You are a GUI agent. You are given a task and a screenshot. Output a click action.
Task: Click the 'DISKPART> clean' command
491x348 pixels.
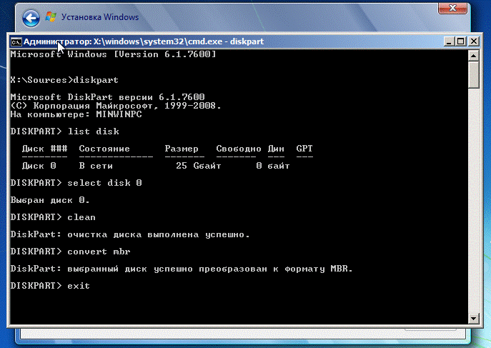coord(53,217)
